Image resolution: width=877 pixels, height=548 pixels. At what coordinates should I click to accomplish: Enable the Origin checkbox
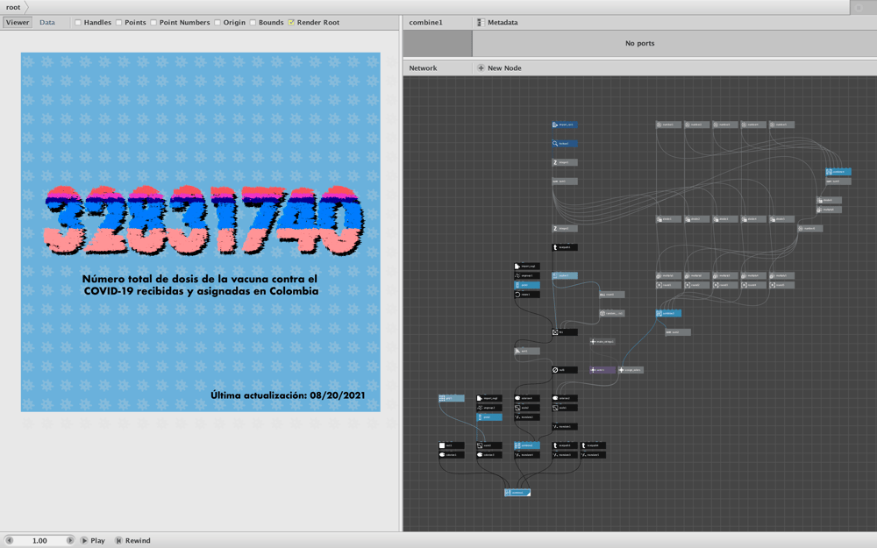point(217,23)
